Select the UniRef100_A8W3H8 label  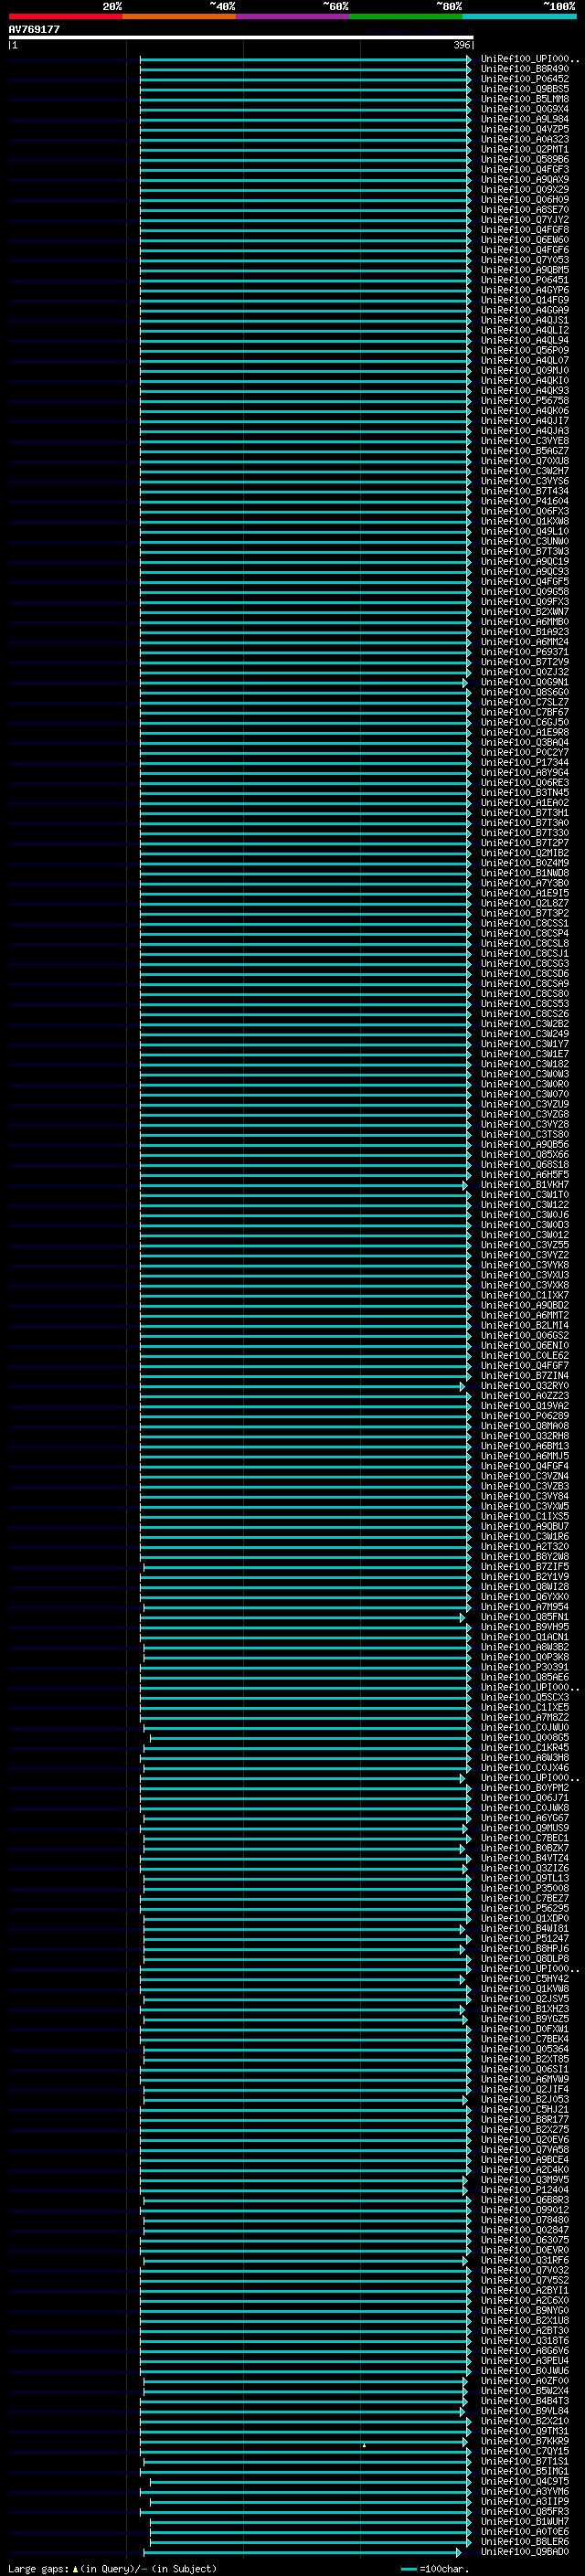coord(525,1757)
